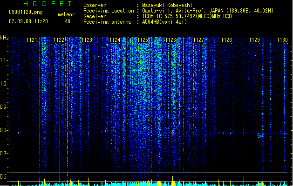Select antenna text A504HB(yagi 4el)
This screenshot has width=293, height=186.
[164, 22]
